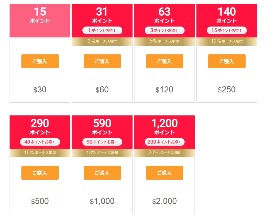
Task: Select the 16% bonus gold ribbon
Action: [40, 153]
